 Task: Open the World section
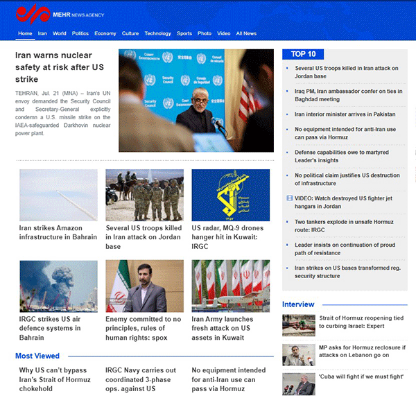click(60, 33)
